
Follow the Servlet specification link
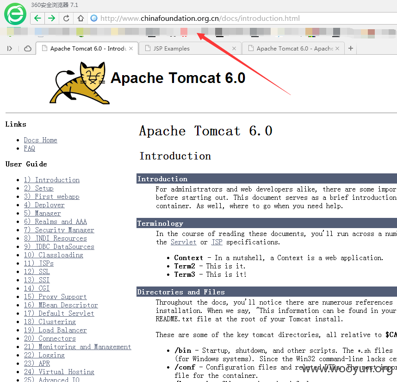pos(184,242)
